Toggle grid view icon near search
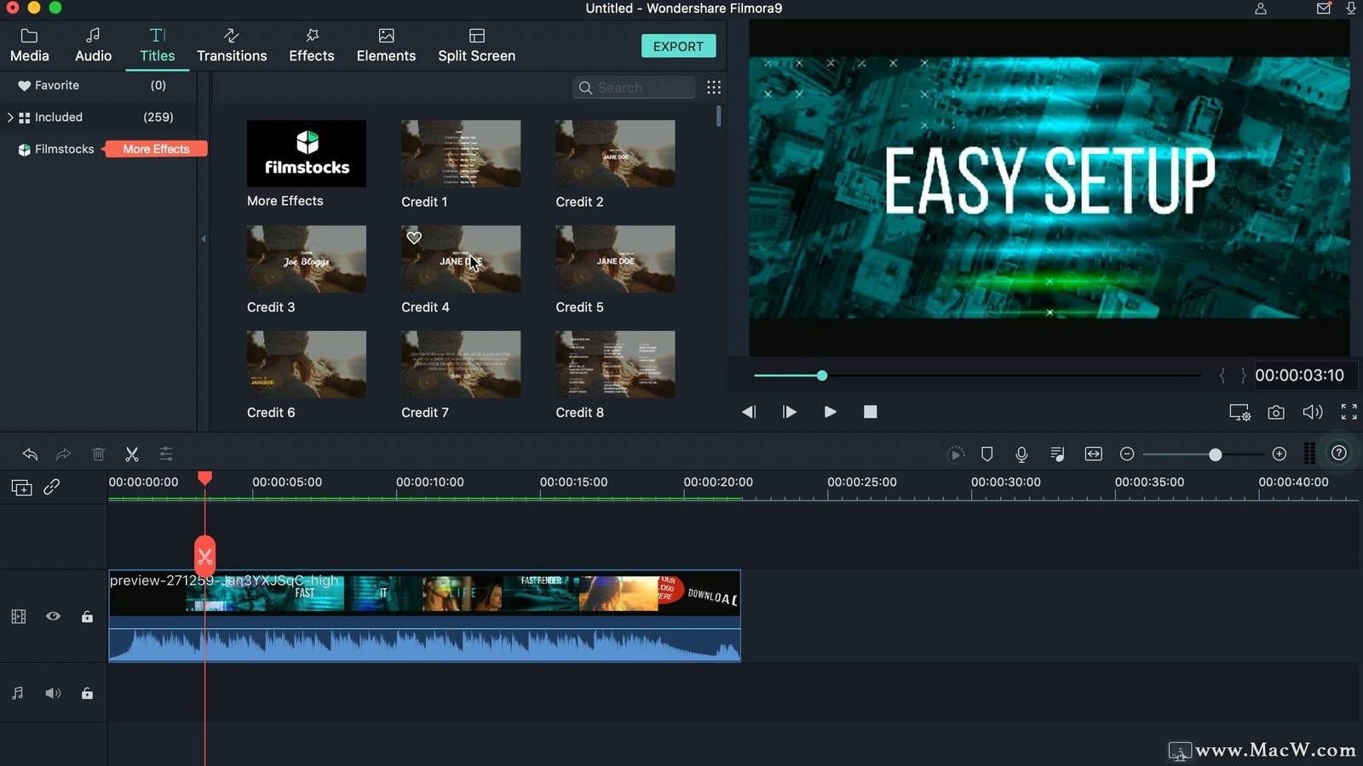 [714, 87]
